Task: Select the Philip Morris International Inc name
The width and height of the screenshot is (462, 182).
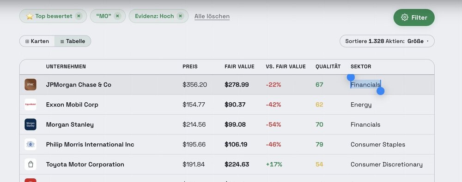Action: [90, 144]
